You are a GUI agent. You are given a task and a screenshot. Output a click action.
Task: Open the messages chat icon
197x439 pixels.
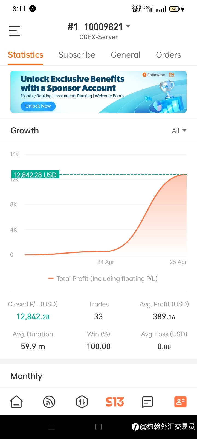[147, 402]
